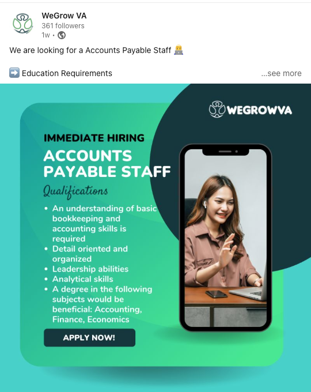311x392 pixels.
Task: Click the APPLY NOW! button in image
Action: [89, 337]
